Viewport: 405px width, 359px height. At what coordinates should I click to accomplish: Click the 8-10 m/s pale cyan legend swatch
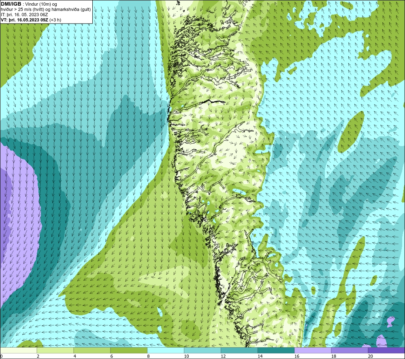[166, 351]
